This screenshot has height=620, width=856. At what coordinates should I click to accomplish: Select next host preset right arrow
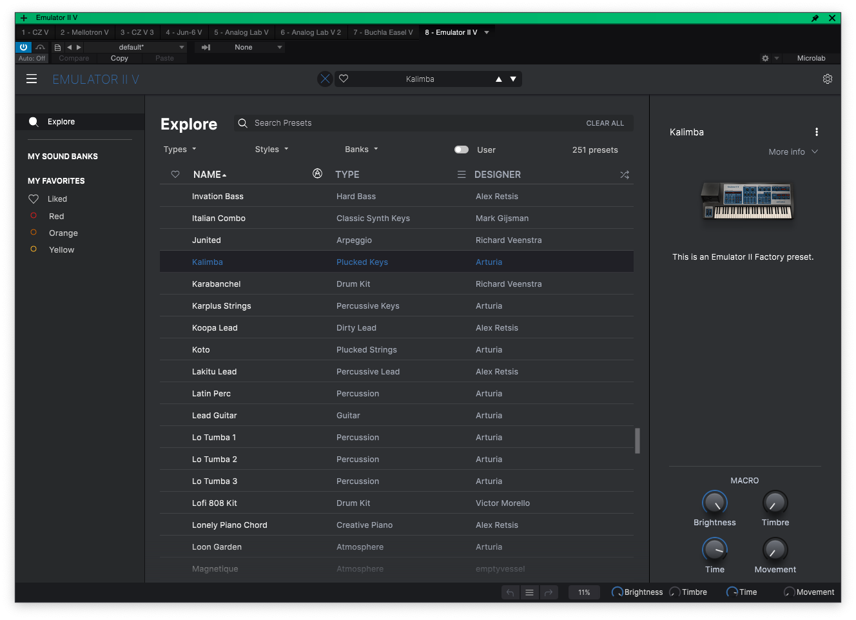click(x=79, y=47)
